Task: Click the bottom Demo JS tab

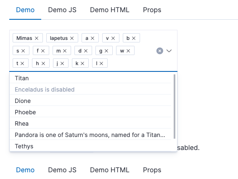Action: tap(62, 170)
